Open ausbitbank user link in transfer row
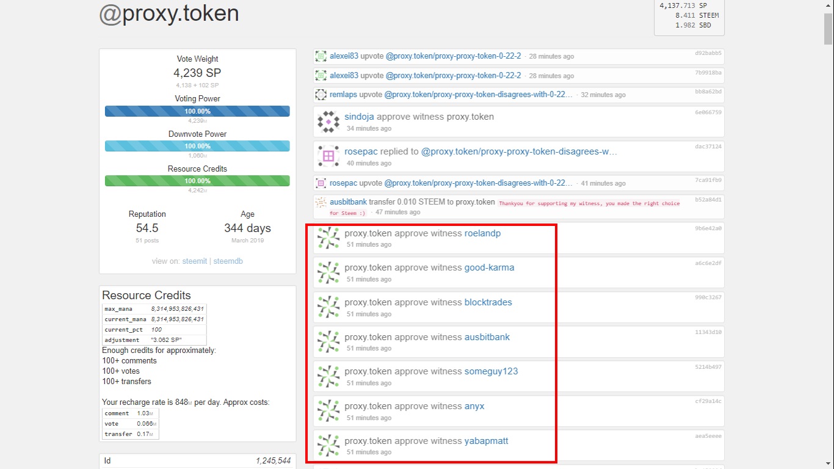Viewport: 834px width, 469px height. click(348, 202)
